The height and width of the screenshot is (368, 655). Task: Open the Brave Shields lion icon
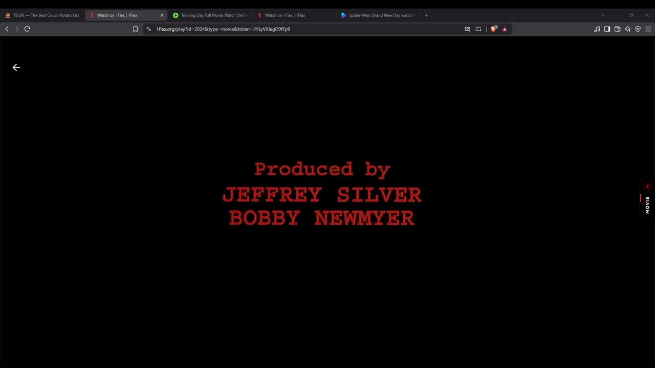493,29
